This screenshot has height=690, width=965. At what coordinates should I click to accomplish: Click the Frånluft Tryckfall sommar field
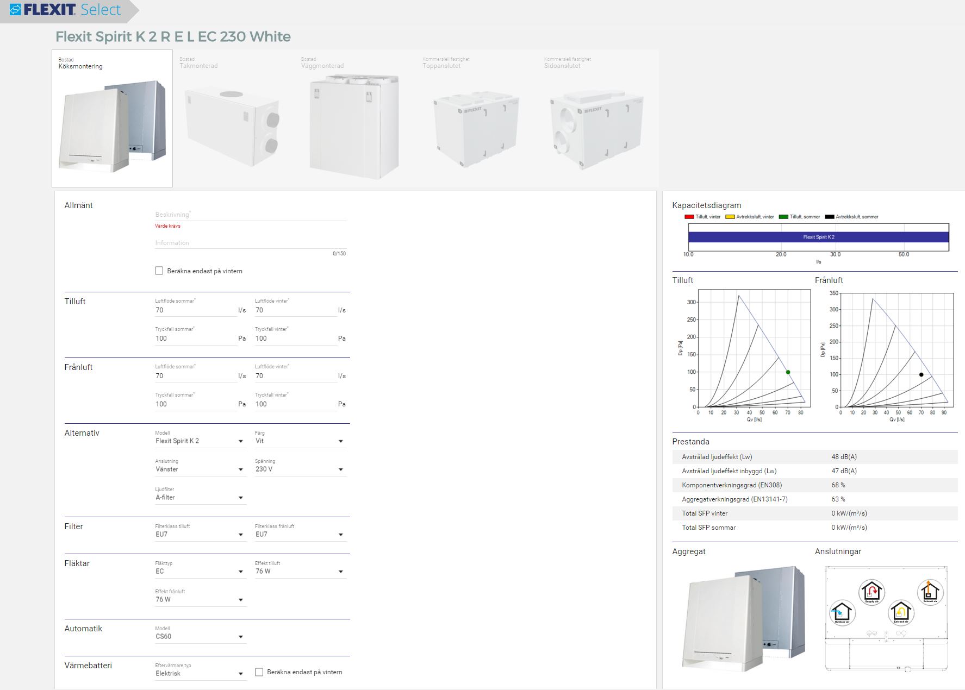click(x=196, y=404)
